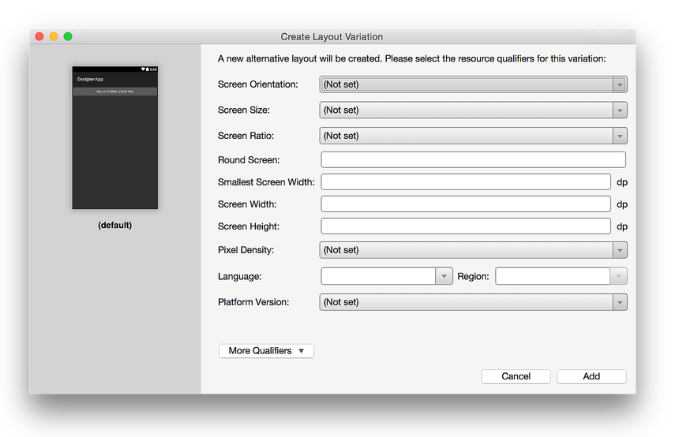
Task: Expand the More Qualifiers menu button
Action: pyautogui.click(x=266, y=351)
